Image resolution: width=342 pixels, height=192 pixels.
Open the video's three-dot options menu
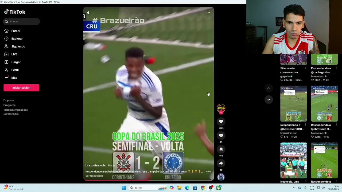click(x=208, y=13)
